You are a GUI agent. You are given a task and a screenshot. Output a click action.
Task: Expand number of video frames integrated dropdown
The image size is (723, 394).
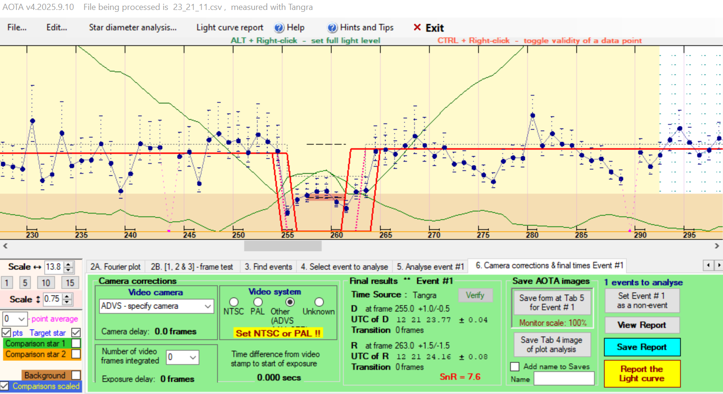(x=193, y=358)
